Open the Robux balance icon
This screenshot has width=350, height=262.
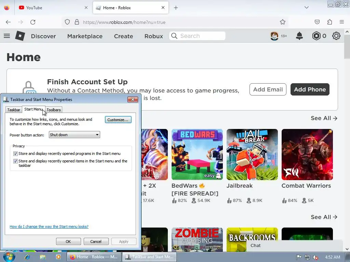316,36
